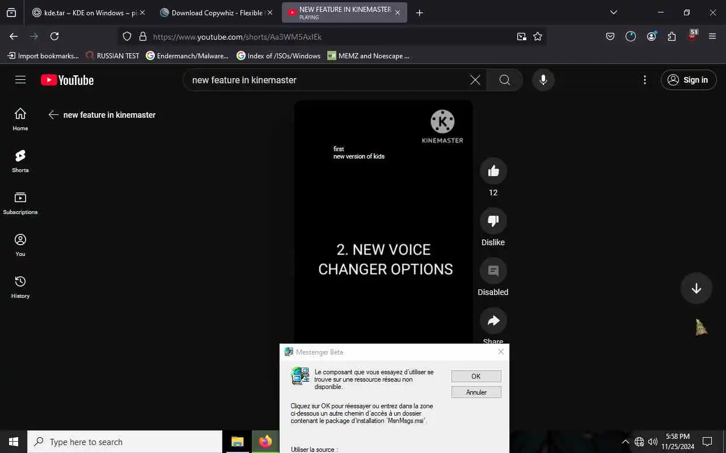726x453 pixels.
Task: Open the extension with badge 51
Action: (x=693, y=36)
